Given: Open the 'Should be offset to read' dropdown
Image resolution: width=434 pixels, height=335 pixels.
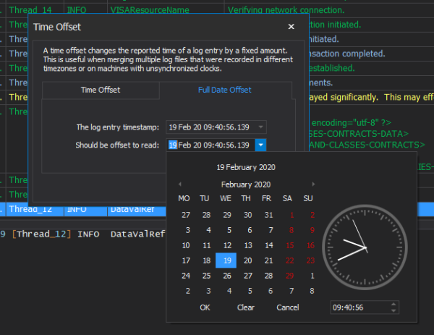Looking at the screenshot, I should click(x=260, y=145).
